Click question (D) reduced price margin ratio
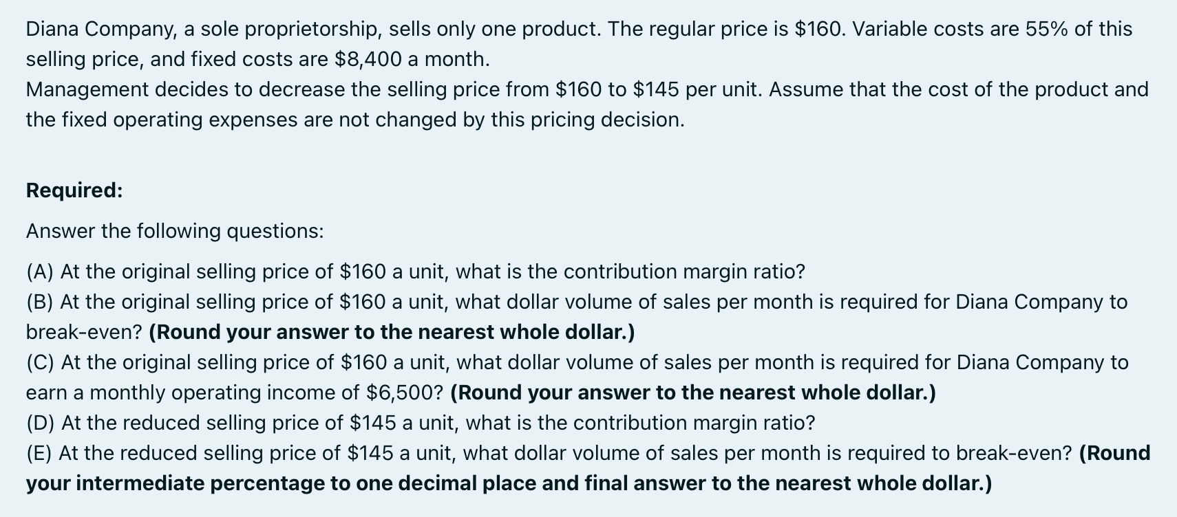The height and width of the screenshot is (517, 1177). coord(421,422)
